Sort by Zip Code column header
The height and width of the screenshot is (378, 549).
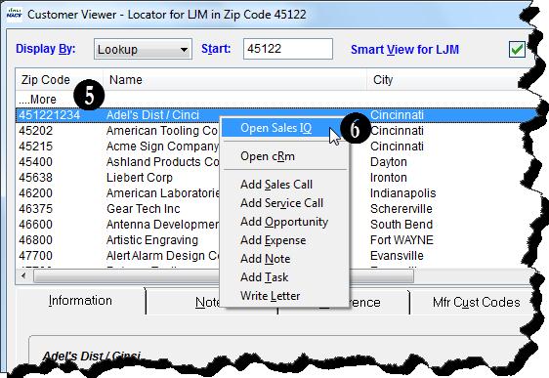click(59, 80)
